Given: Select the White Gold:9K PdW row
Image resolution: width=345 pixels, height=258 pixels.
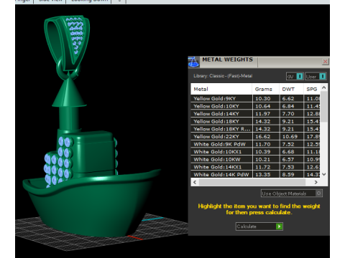Looking at the screenshot, I should click(255, 144).
